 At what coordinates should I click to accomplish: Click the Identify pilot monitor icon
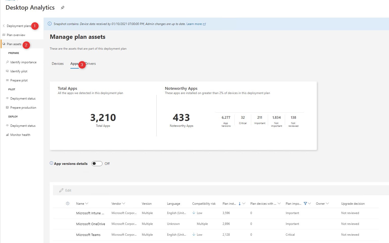point(7,71)
